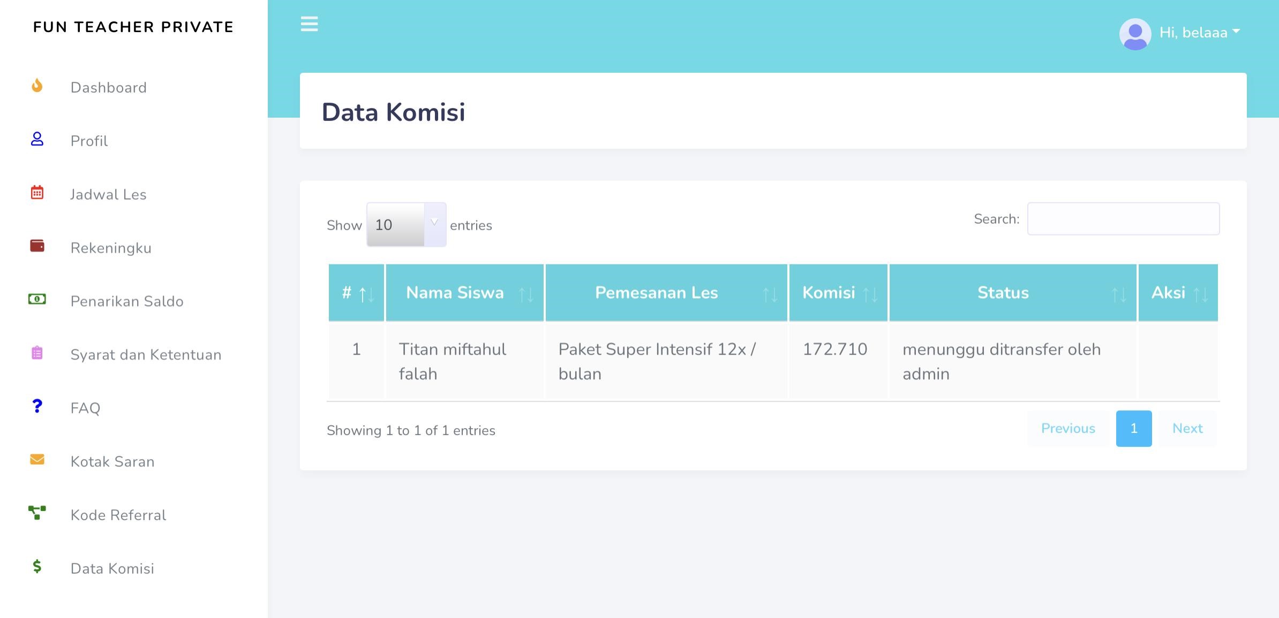
Task: Toggle sorting on the Status column
Action: tap(1012, 293)
